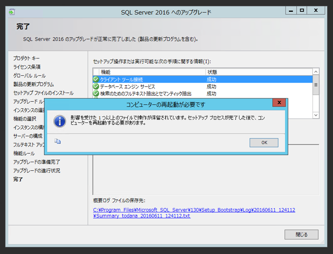Click the 閉じる button
The height and width of the screenshot is (254, 333).
[x=301, y=234]
